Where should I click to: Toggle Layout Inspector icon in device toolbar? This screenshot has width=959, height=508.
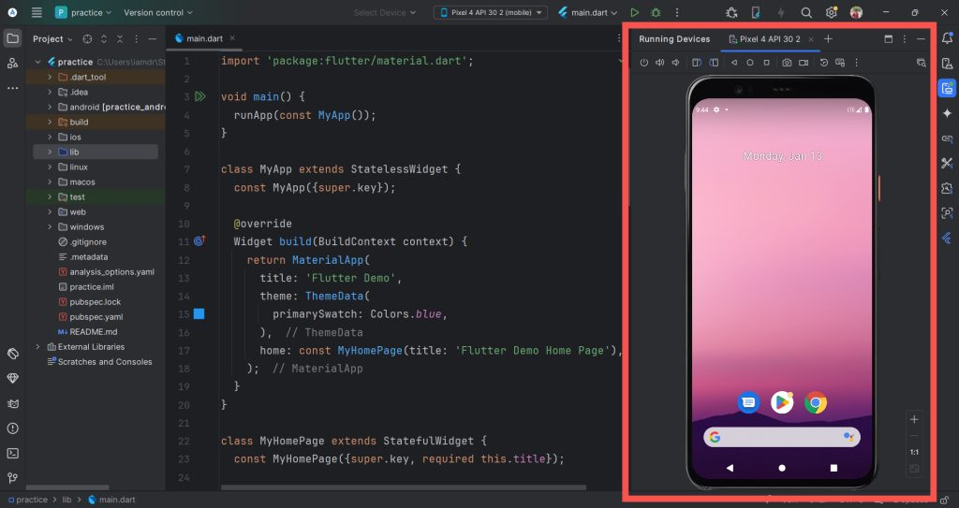tap(922, 63)
